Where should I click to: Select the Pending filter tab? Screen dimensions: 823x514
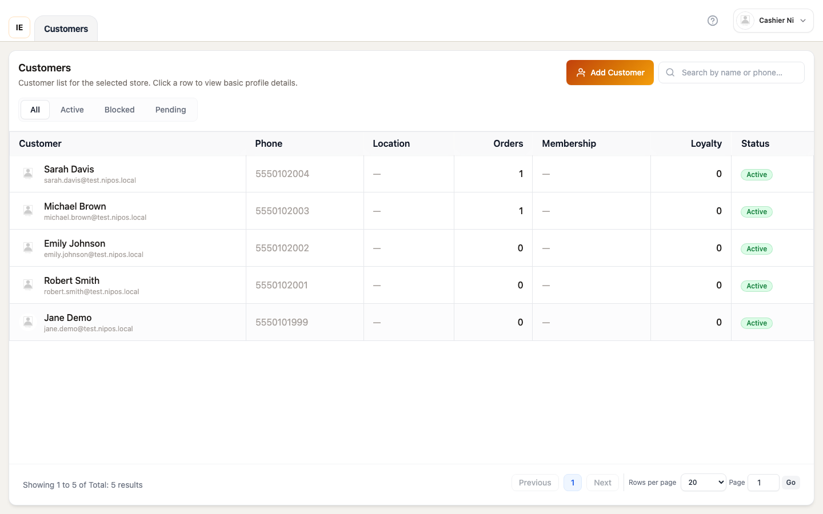click(170, 110)
